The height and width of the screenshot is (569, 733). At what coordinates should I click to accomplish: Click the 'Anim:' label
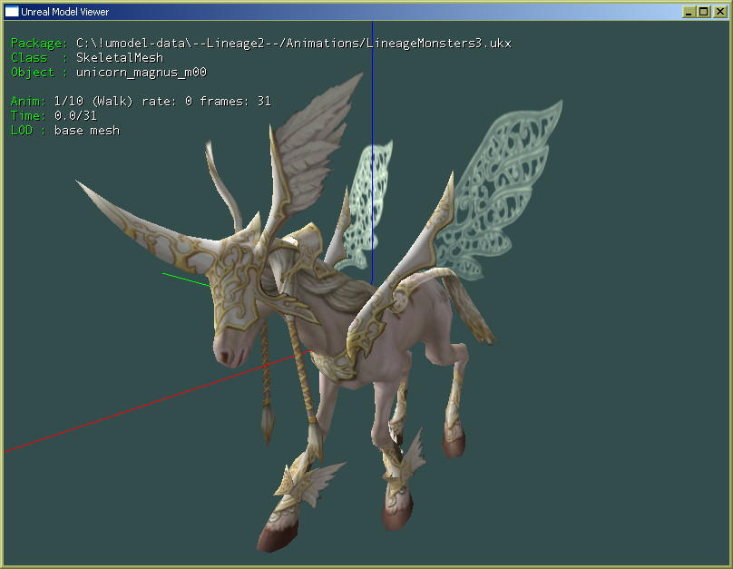coord(28,102)
